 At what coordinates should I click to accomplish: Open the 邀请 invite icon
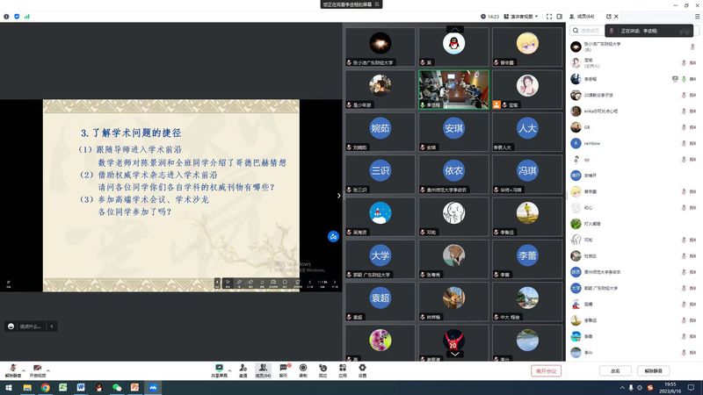tap(243, 368)
